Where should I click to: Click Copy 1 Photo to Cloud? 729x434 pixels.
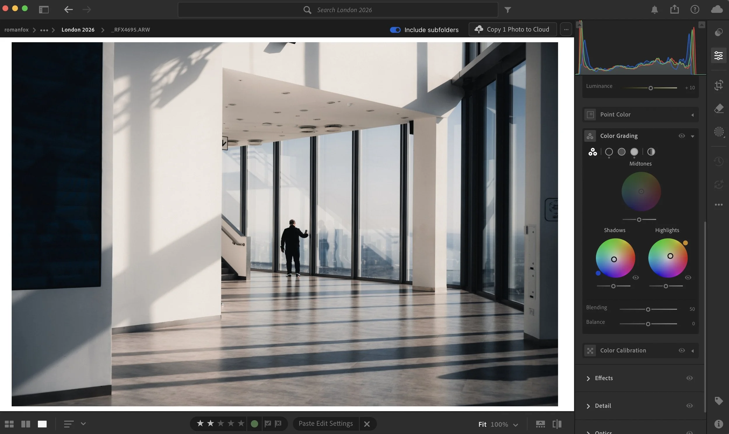[x=512, y=29]
